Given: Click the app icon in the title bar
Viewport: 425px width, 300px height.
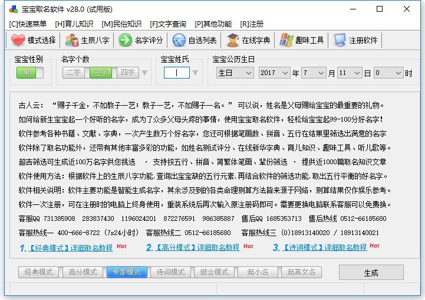Looking at the screenshot, I should [x=13, y=9].
